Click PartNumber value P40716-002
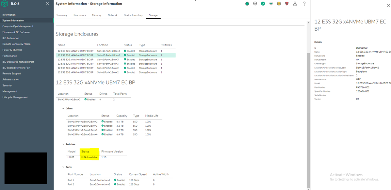This screenshot has width=391, height=190. click(x=363, y=87)
